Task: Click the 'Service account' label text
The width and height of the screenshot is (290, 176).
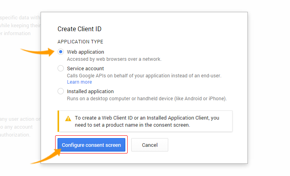Action: pyautogui.click(x=85, y=69)
